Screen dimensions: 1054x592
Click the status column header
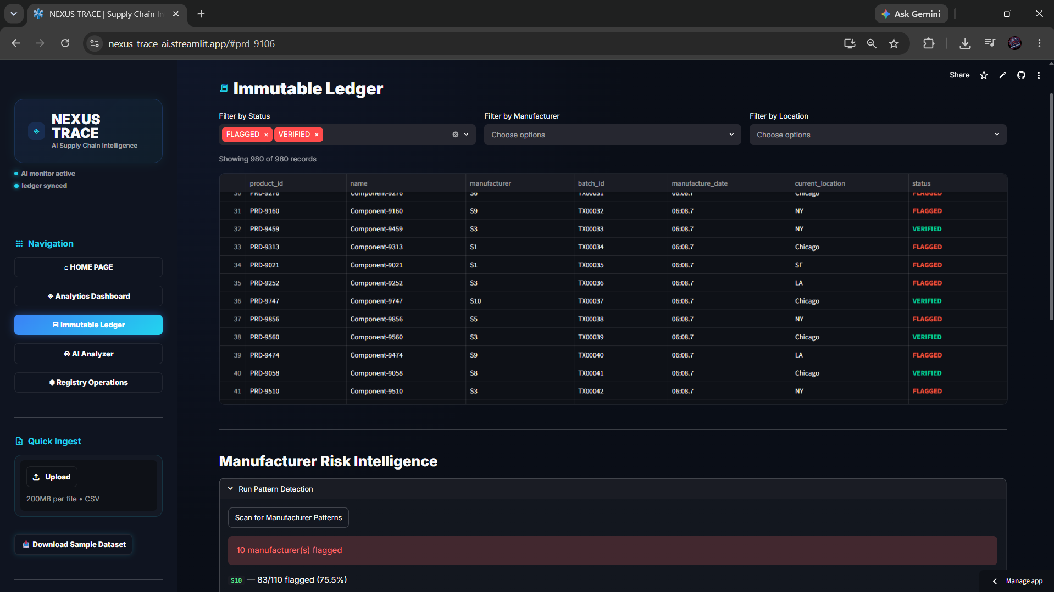957,183
